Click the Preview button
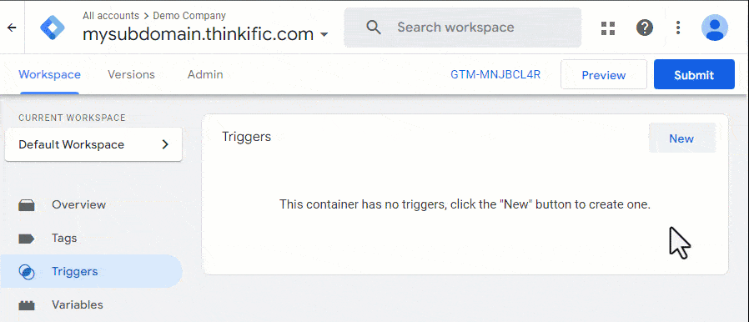 604,74
